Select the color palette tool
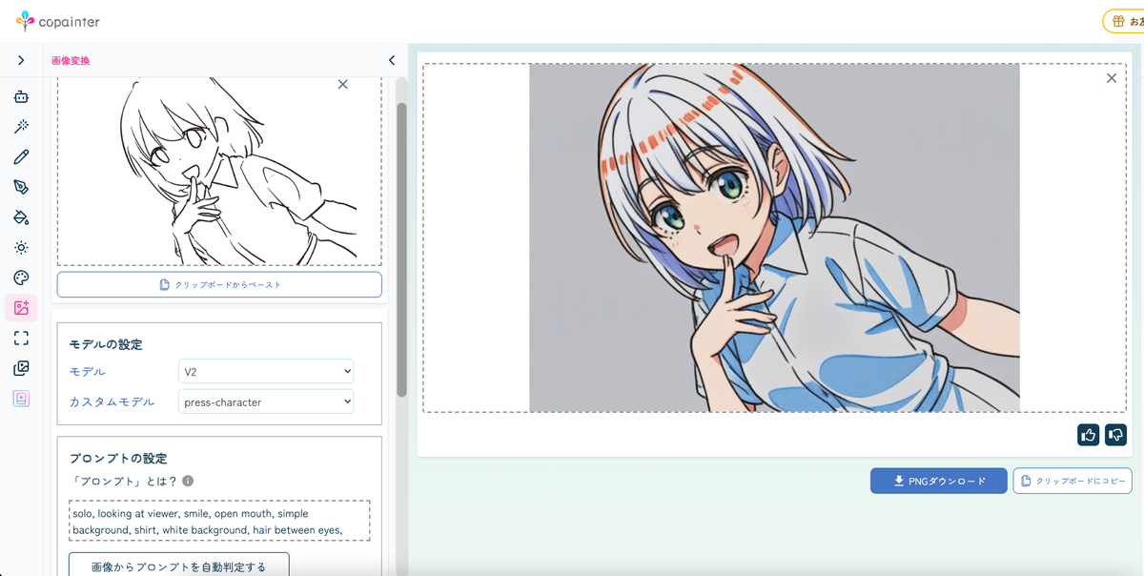Viewport: 1144px width, 576px height. click(x=21, y=278)
